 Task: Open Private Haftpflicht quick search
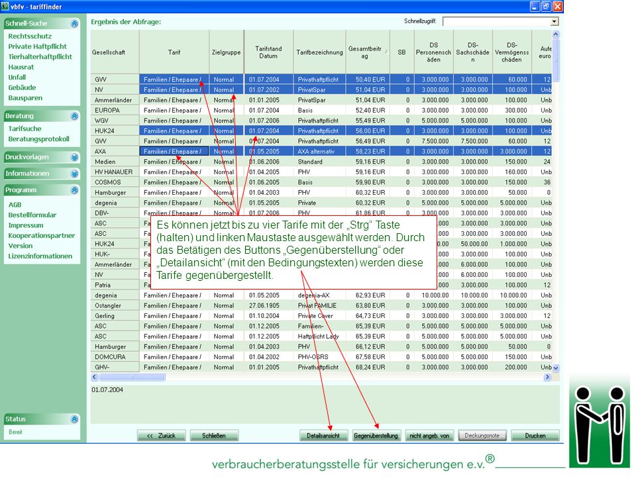(x=37, y=46)
